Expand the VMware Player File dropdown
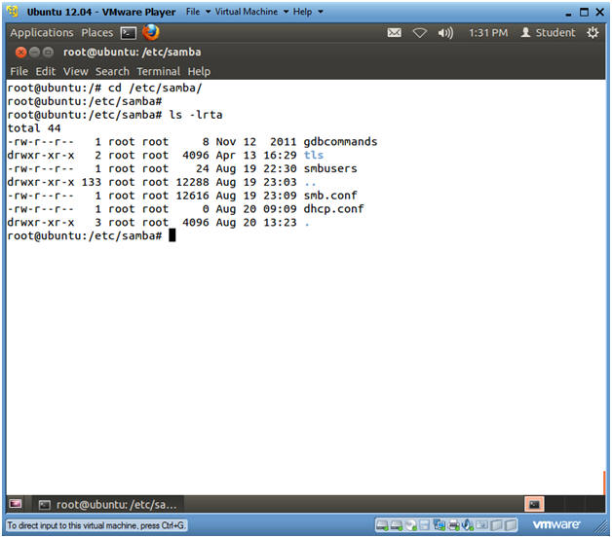Viewport: 612px width, 538px height. pos(198,12)
